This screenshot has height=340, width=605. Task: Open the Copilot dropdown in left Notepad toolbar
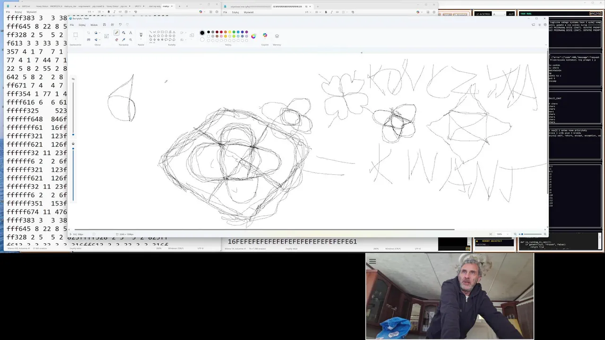tap(205, 11)
